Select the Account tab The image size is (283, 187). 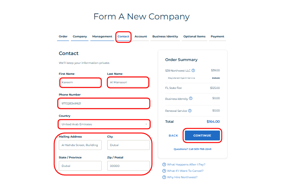pos(141,37)
